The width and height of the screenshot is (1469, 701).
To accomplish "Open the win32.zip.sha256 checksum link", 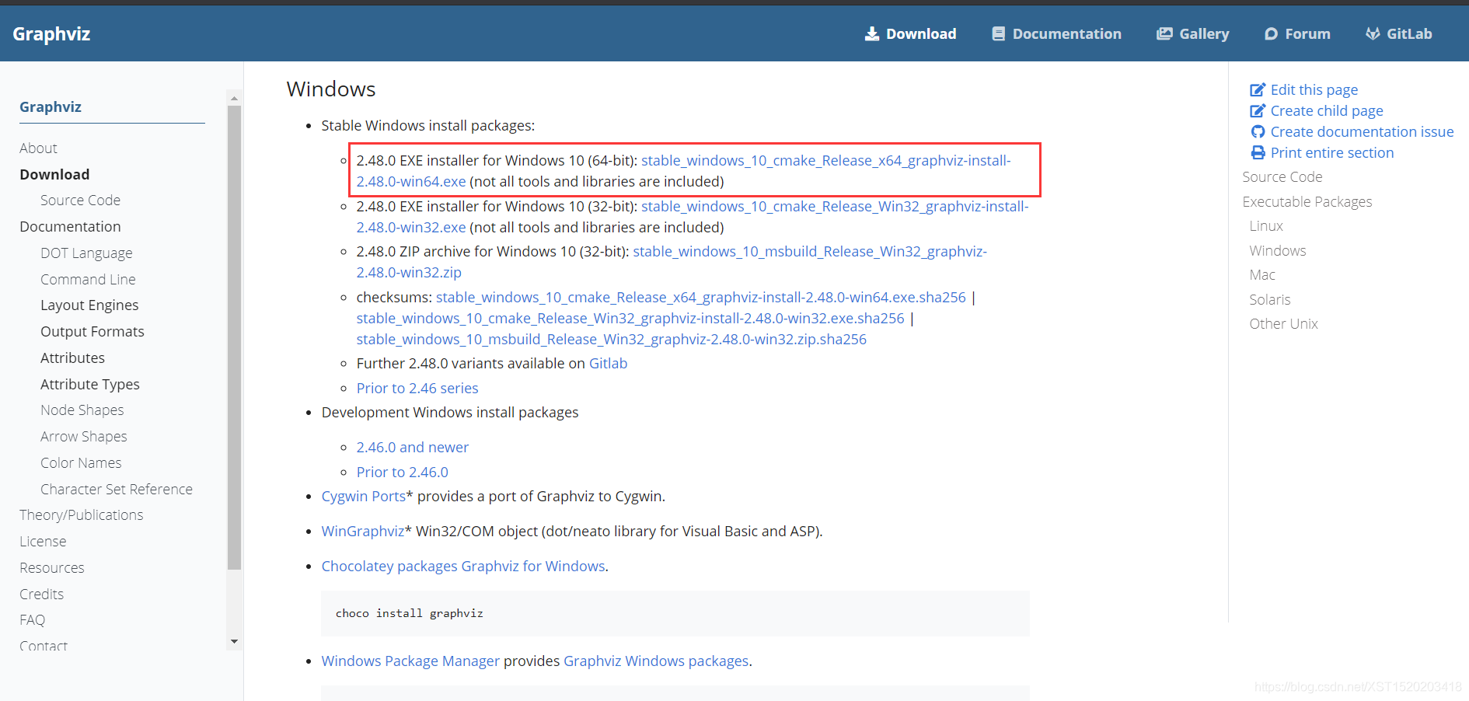I will coord(611,339).
